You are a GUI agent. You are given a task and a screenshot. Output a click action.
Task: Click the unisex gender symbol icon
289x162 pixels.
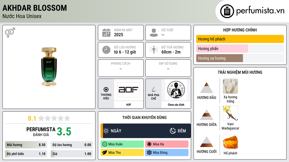(10, 33)
